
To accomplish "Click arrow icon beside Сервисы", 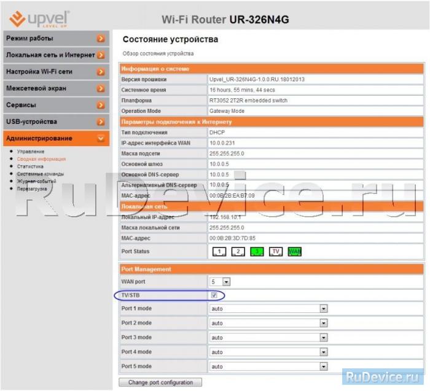I will click(101, 105).
